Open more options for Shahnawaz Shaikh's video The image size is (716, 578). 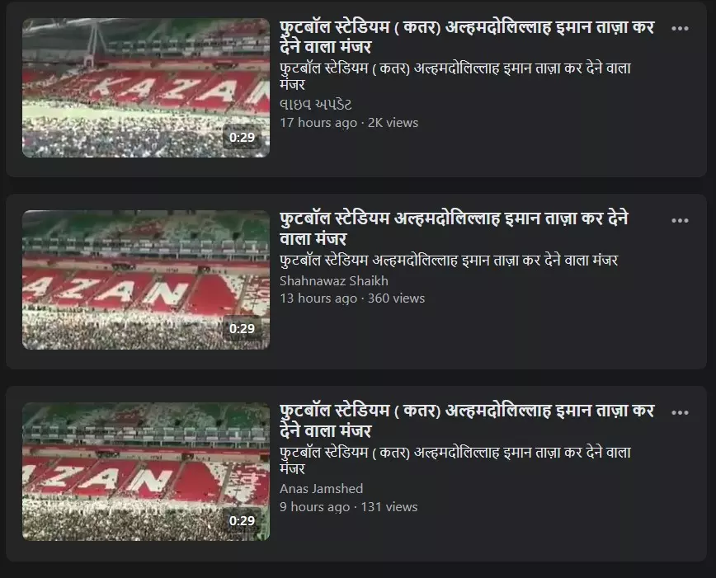[x=680, y=220]
